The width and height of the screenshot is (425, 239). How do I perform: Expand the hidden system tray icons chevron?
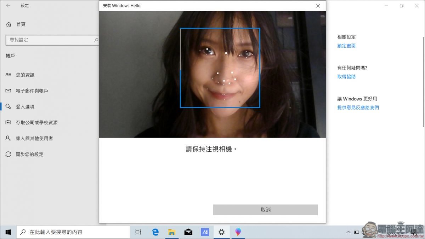[x=348, y=232]
